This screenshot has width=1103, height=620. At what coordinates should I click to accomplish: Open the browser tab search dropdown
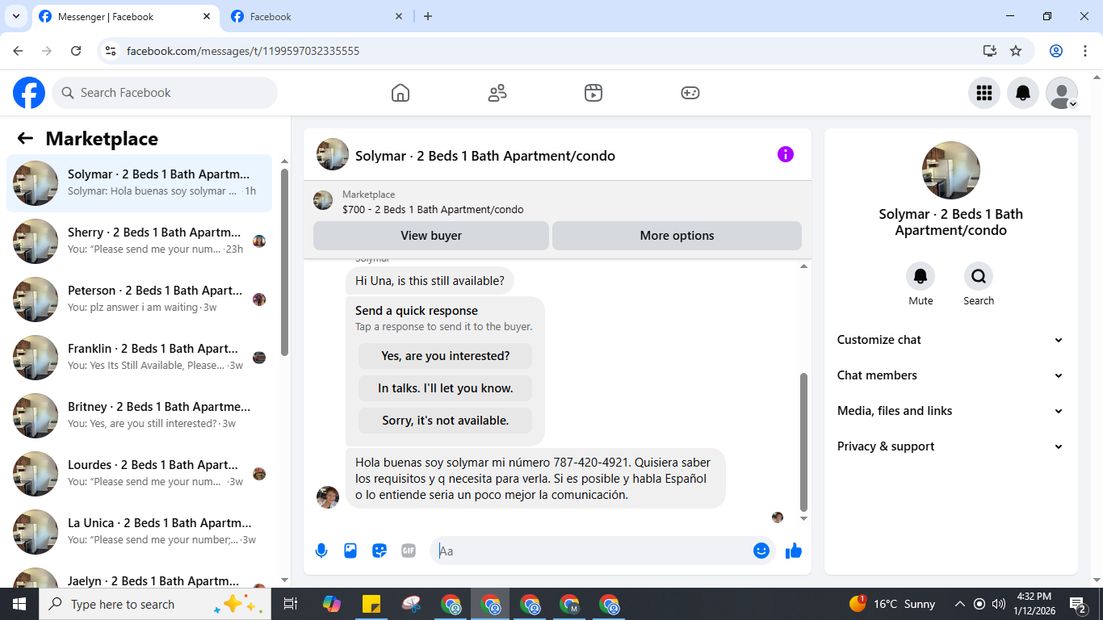[x=16, y=16]
